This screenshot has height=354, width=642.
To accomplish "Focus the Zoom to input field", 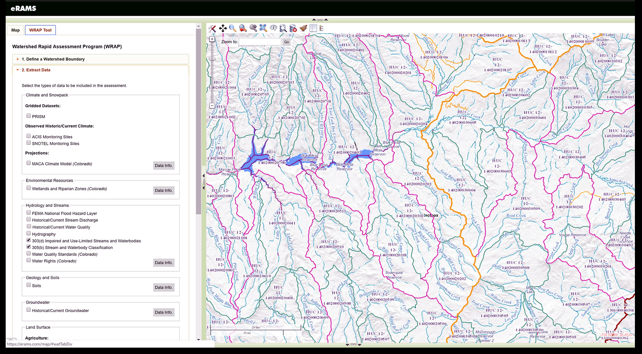I will pyautogui.click(x=260, y=42).
